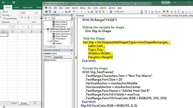Open the Calibri font name dropdown

(34, 13)
